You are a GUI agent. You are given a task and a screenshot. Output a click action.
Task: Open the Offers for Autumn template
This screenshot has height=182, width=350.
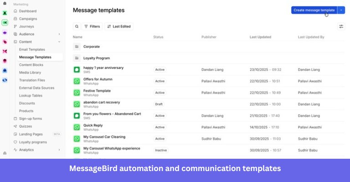click(x=98, y=79)
